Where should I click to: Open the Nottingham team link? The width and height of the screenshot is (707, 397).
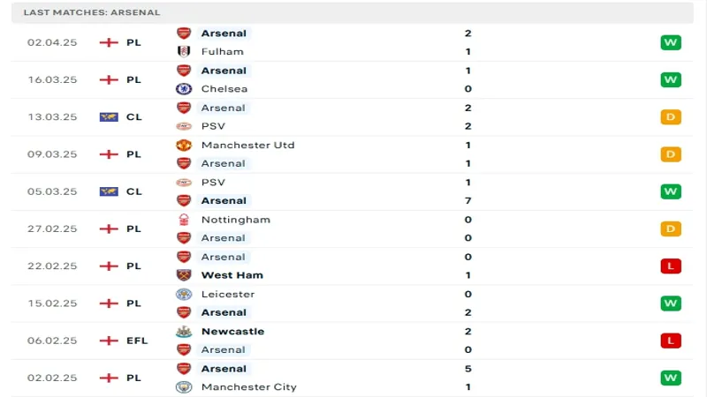point(236,220)
